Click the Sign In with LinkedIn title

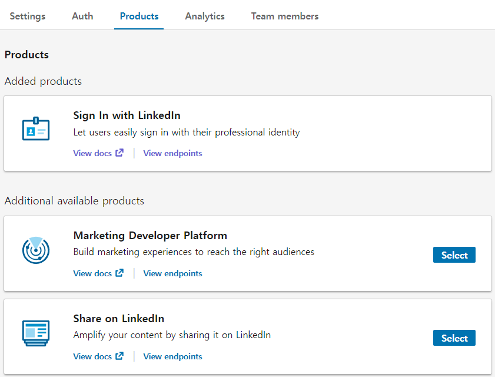[127, 115]
